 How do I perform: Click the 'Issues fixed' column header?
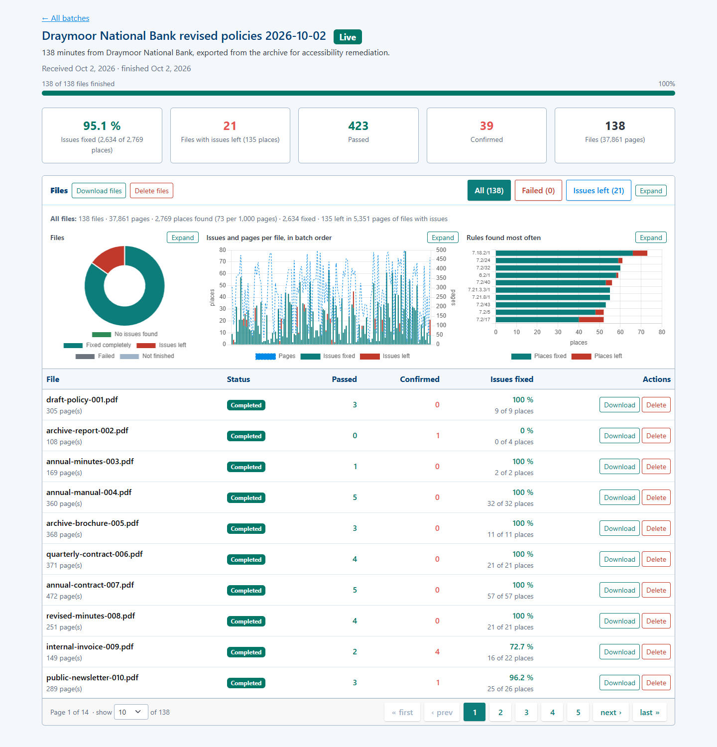click(x=512, y=379)
